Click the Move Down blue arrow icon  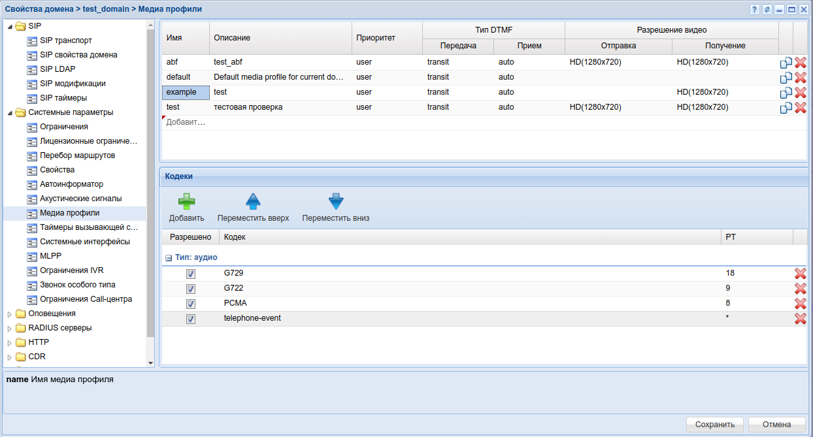click(336, 202)
